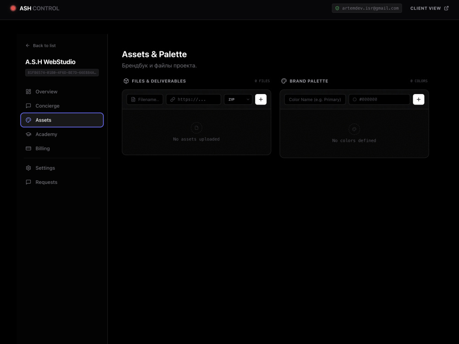Viewport: 459px width, 344px height.
Task: Click the BRAND PALETTE section label
Action: coord(309,81)
